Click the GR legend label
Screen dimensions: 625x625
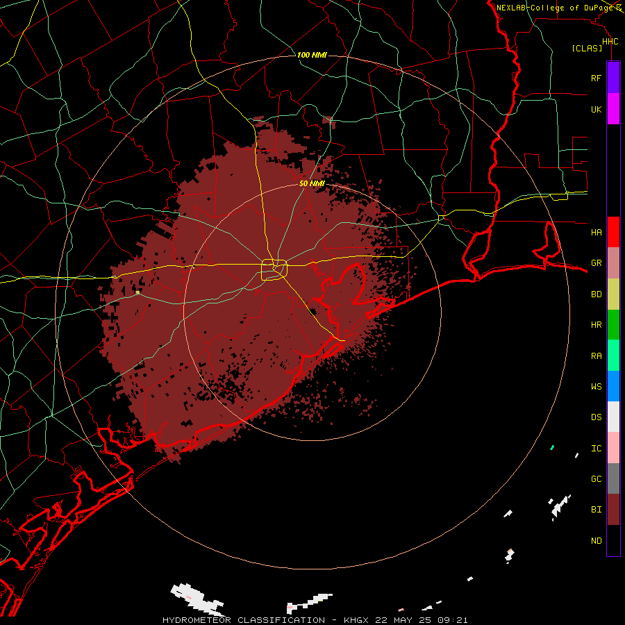pos(596,263)
